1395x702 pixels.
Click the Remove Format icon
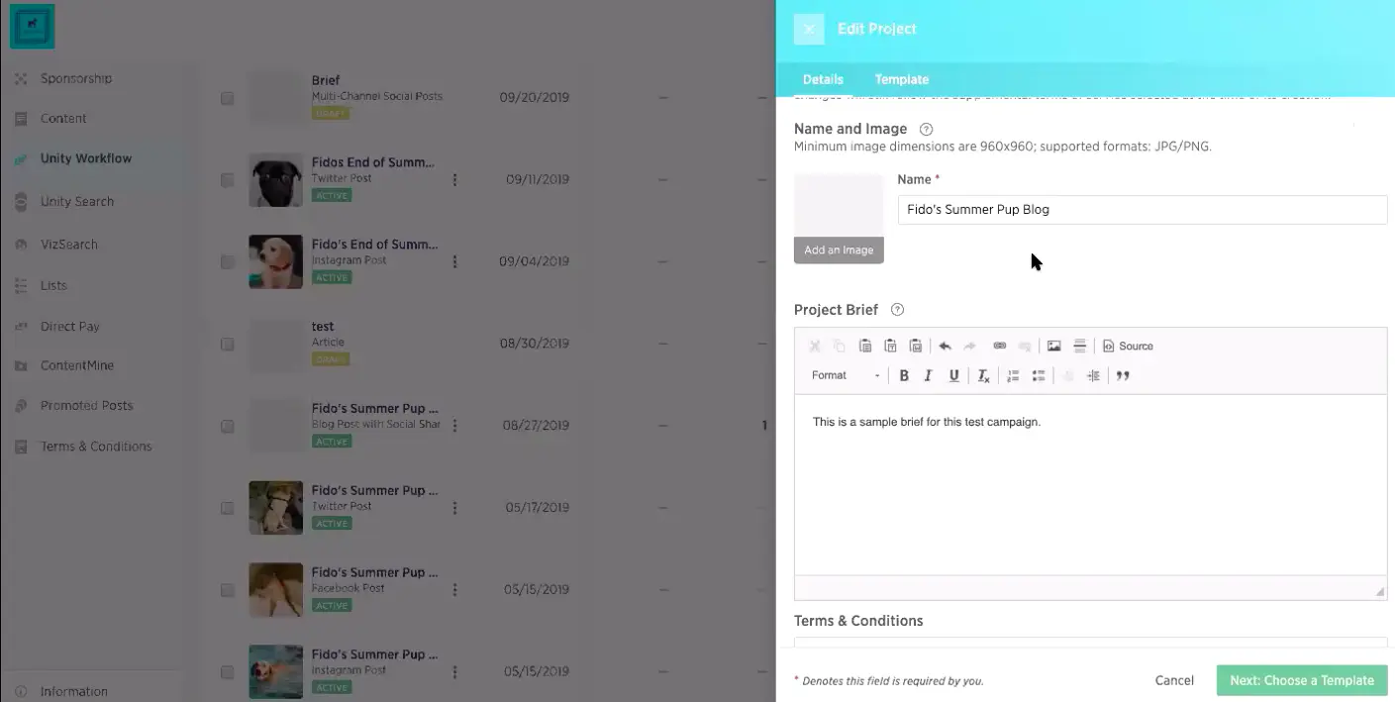[983, 376]
